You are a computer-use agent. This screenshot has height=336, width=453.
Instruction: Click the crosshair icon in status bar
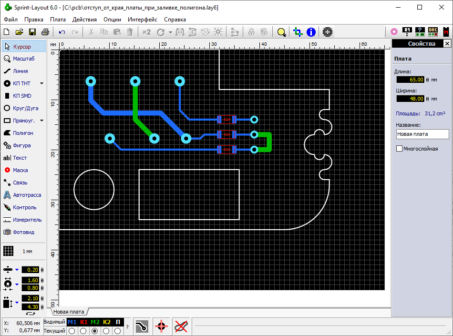tap(162, 326)
